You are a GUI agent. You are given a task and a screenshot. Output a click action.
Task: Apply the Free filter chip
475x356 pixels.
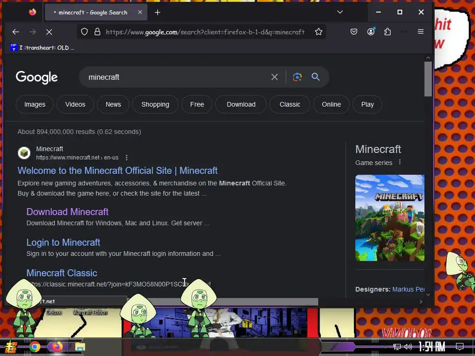click(x=197, y=104)
